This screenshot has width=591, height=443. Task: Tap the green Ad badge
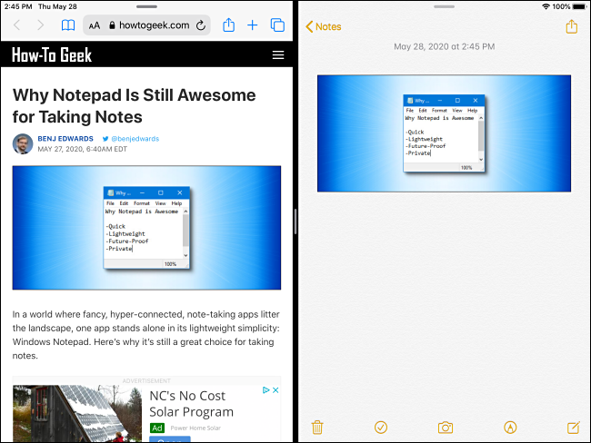coord(157,428)
